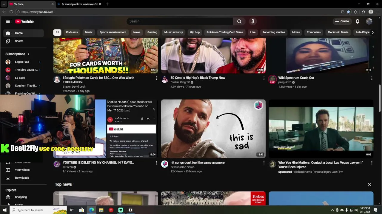
Task: Select the Electronic Music chip
Action: [x=338, y=32]
